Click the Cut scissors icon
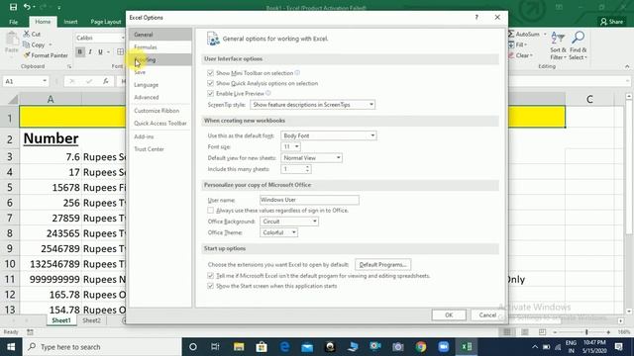 coord(27,34)
